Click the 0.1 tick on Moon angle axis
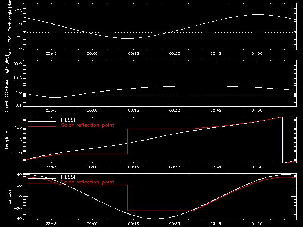The width and height of the screenshot is (303, 227). click(19, 106)
